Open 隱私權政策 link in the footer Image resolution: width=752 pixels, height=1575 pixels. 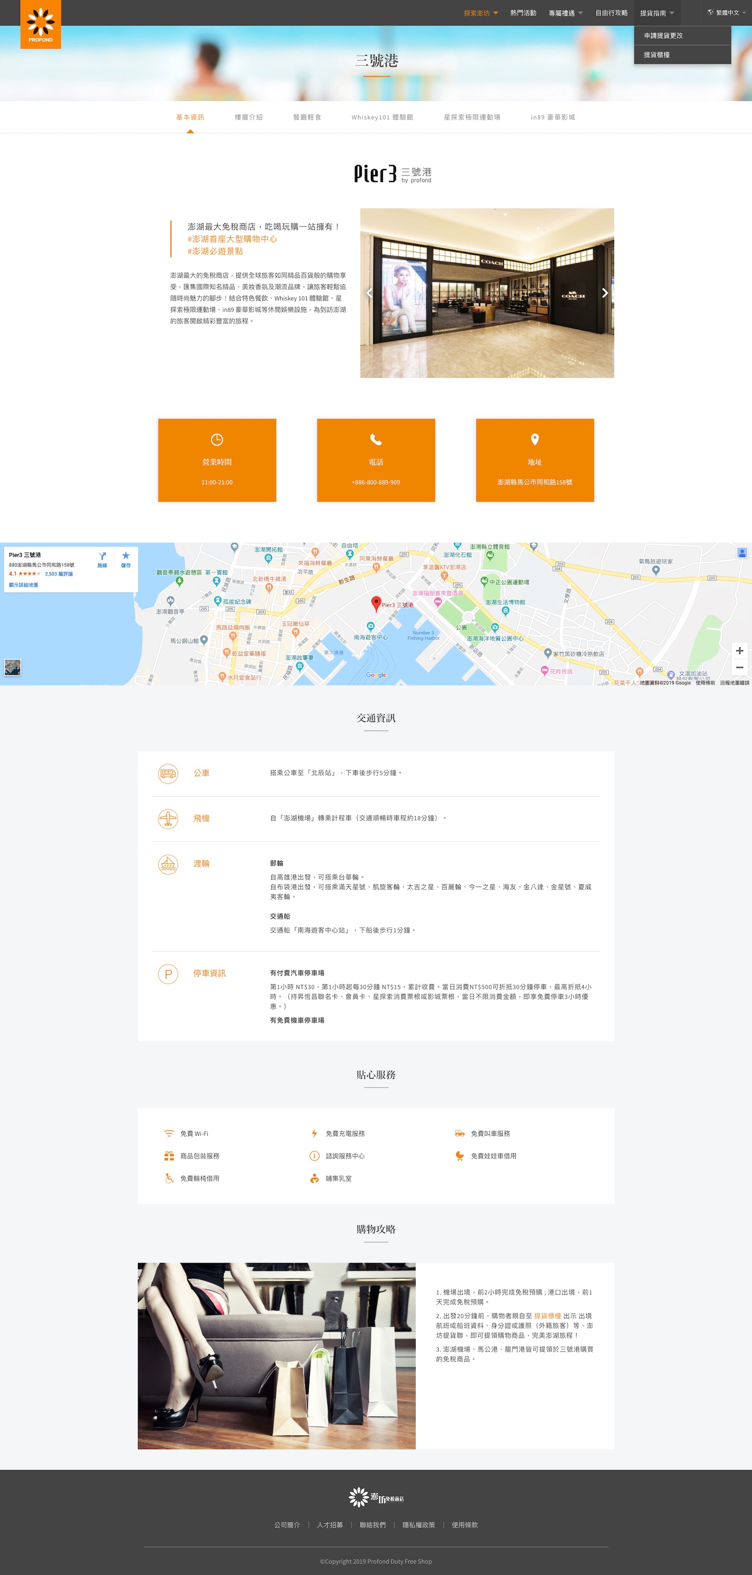coord(418,1525)
